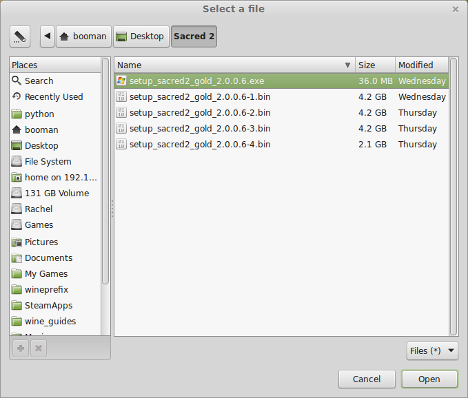Sort files by Size column

(375, 65)
